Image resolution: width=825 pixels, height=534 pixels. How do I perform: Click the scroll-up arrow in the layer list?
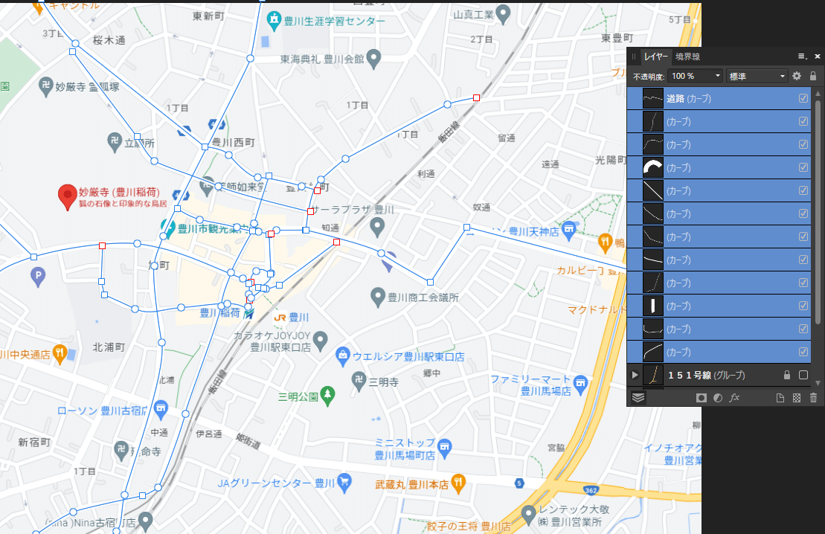[x=818, y=94]
